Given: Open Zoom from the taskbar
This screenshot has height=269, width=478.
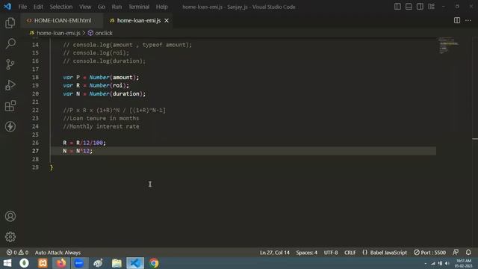Looking at the screenshot, I should pos(79,263).
